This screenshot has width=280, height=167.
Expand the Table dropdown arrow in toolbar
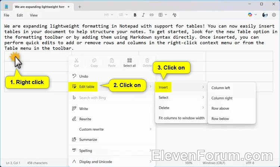click(166, 15)
